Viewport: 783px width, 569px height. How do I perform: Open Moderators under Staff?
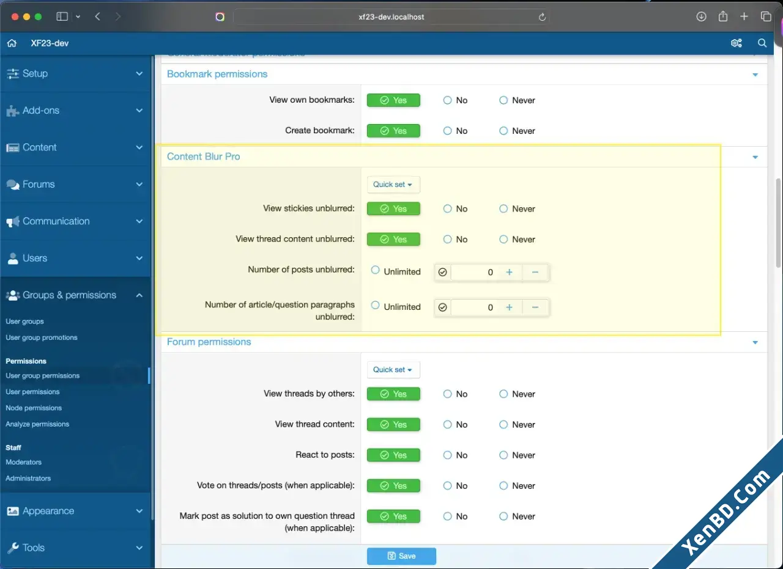click(24, 462)
